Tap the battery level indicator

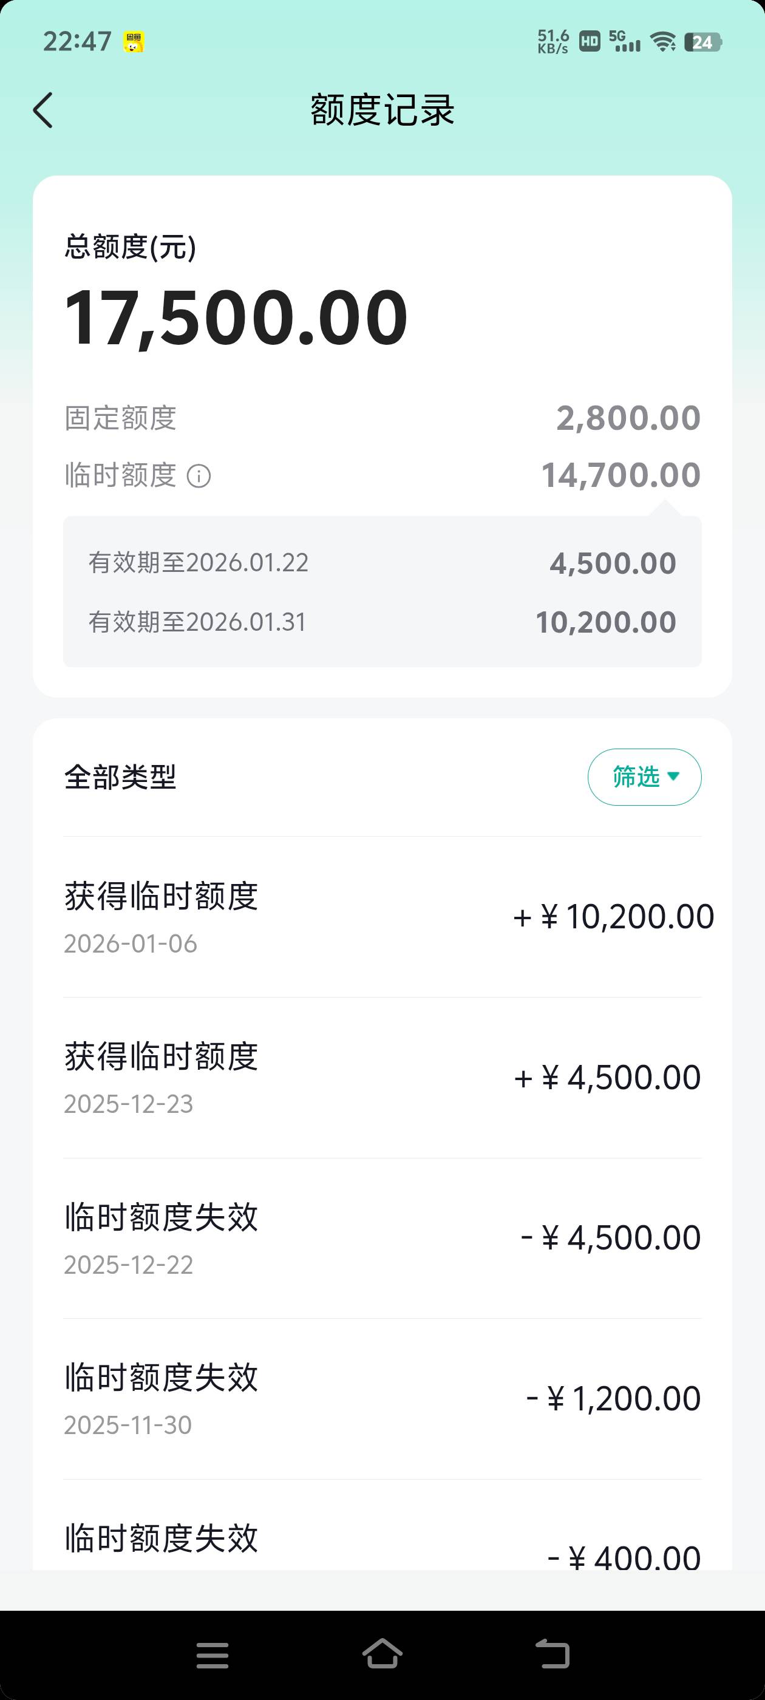coord(703,42)
